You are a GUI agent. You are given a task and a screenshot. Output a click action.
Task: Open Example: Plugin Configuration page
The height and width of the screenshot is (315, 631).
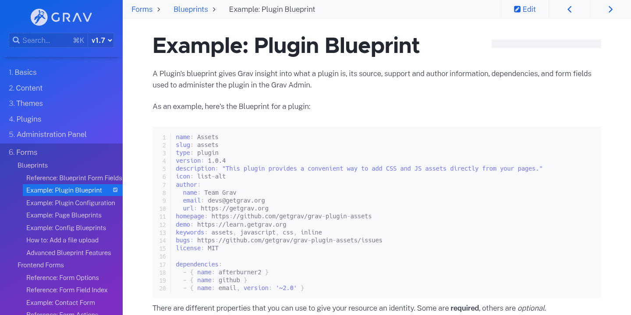(71, 203)
